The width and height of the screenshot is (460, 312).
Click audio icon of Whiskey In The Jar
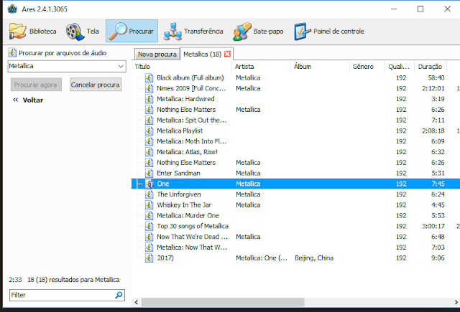[x=149, y=204]
